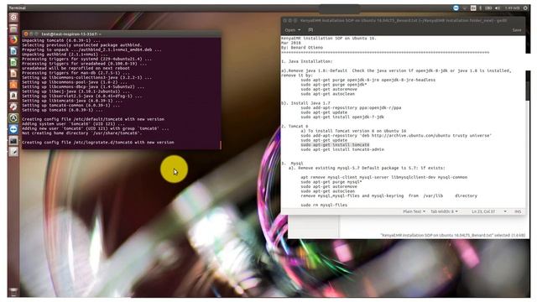The height and width of the screenshot is (302, 537).
Task: Switch to Terminal via dock icon
Action: (13, 140)
